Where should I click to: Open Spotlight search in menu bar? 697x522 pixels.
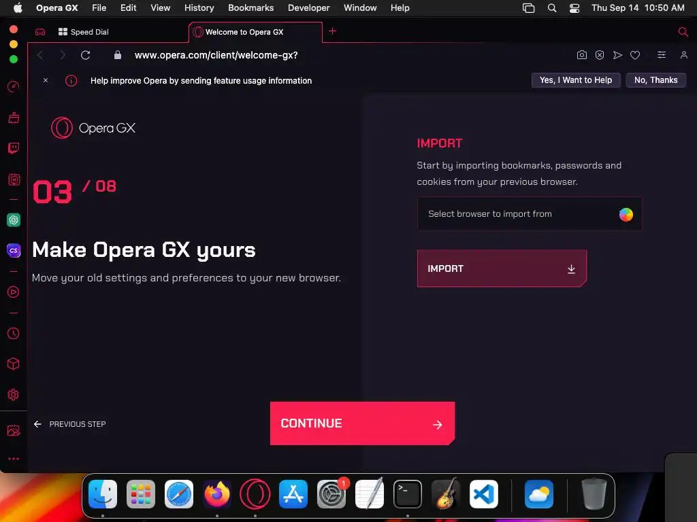click(551, 8)
